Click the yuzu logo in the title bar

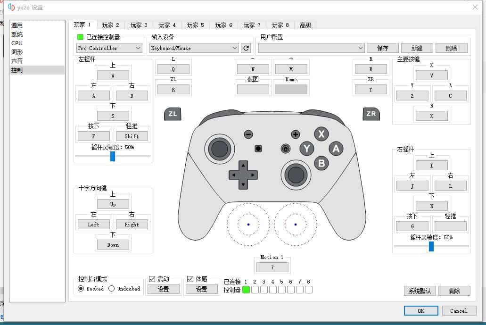[x=11, y=7]
